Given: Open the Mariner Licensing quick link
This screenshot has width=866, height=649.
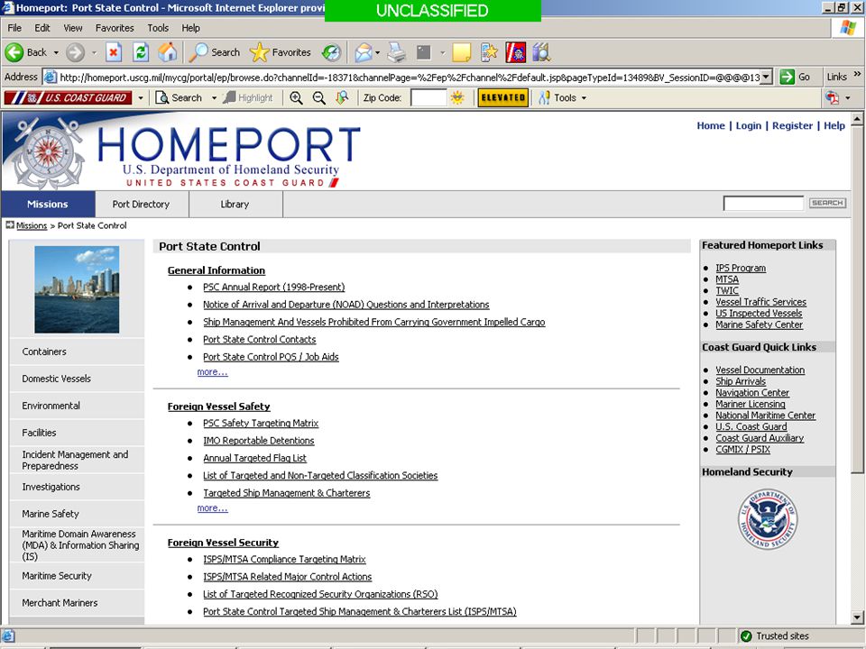Looking at the screenshot, I should [751, 404].
